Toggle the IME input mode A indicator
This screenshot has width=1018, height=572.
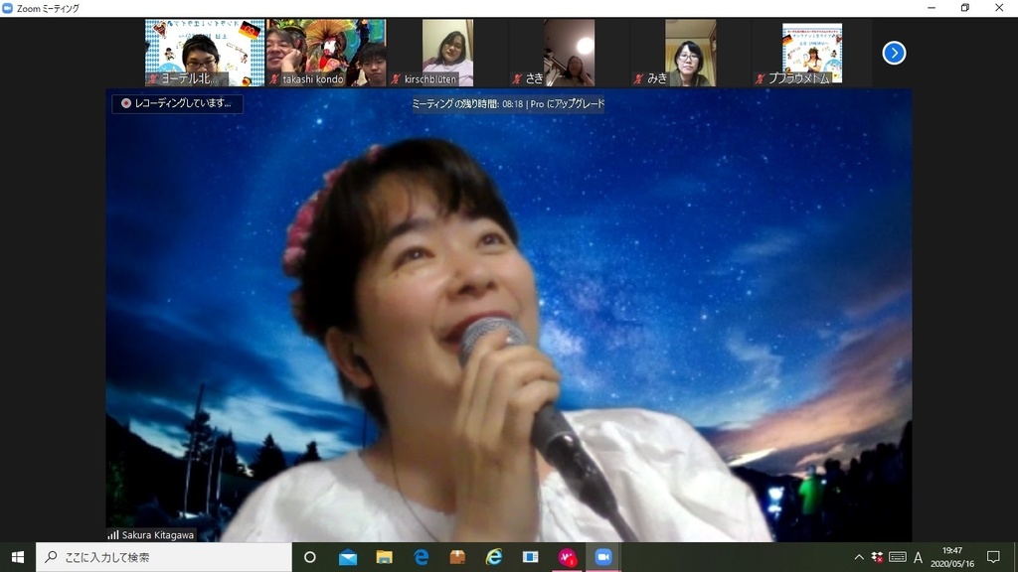[918, 557]
